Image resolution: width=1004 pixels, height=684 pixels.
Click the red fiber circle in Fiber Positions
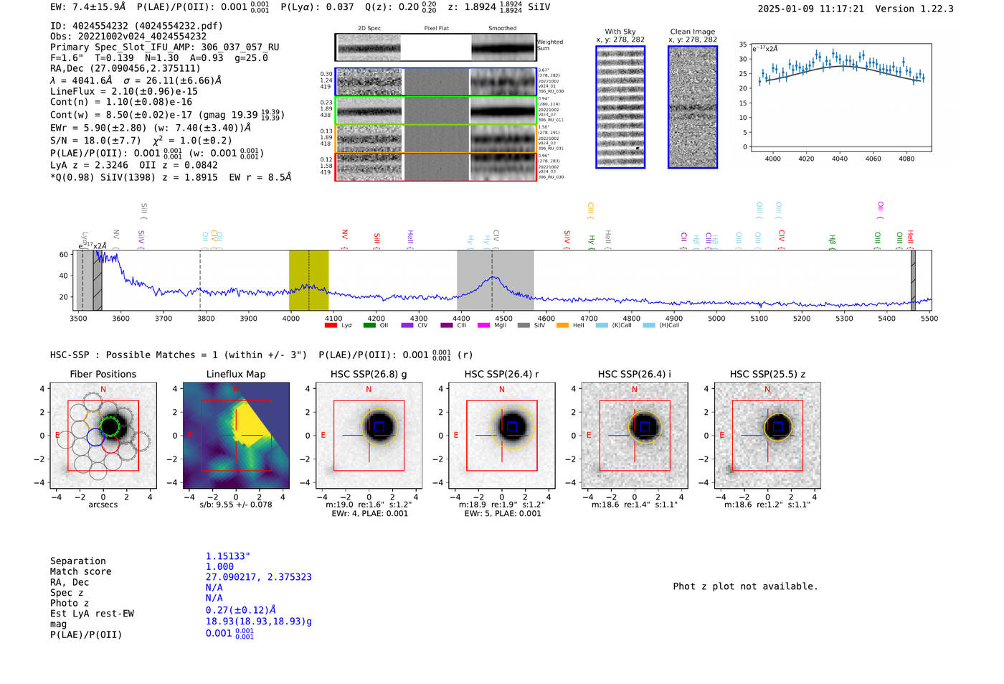click(110, 444)
